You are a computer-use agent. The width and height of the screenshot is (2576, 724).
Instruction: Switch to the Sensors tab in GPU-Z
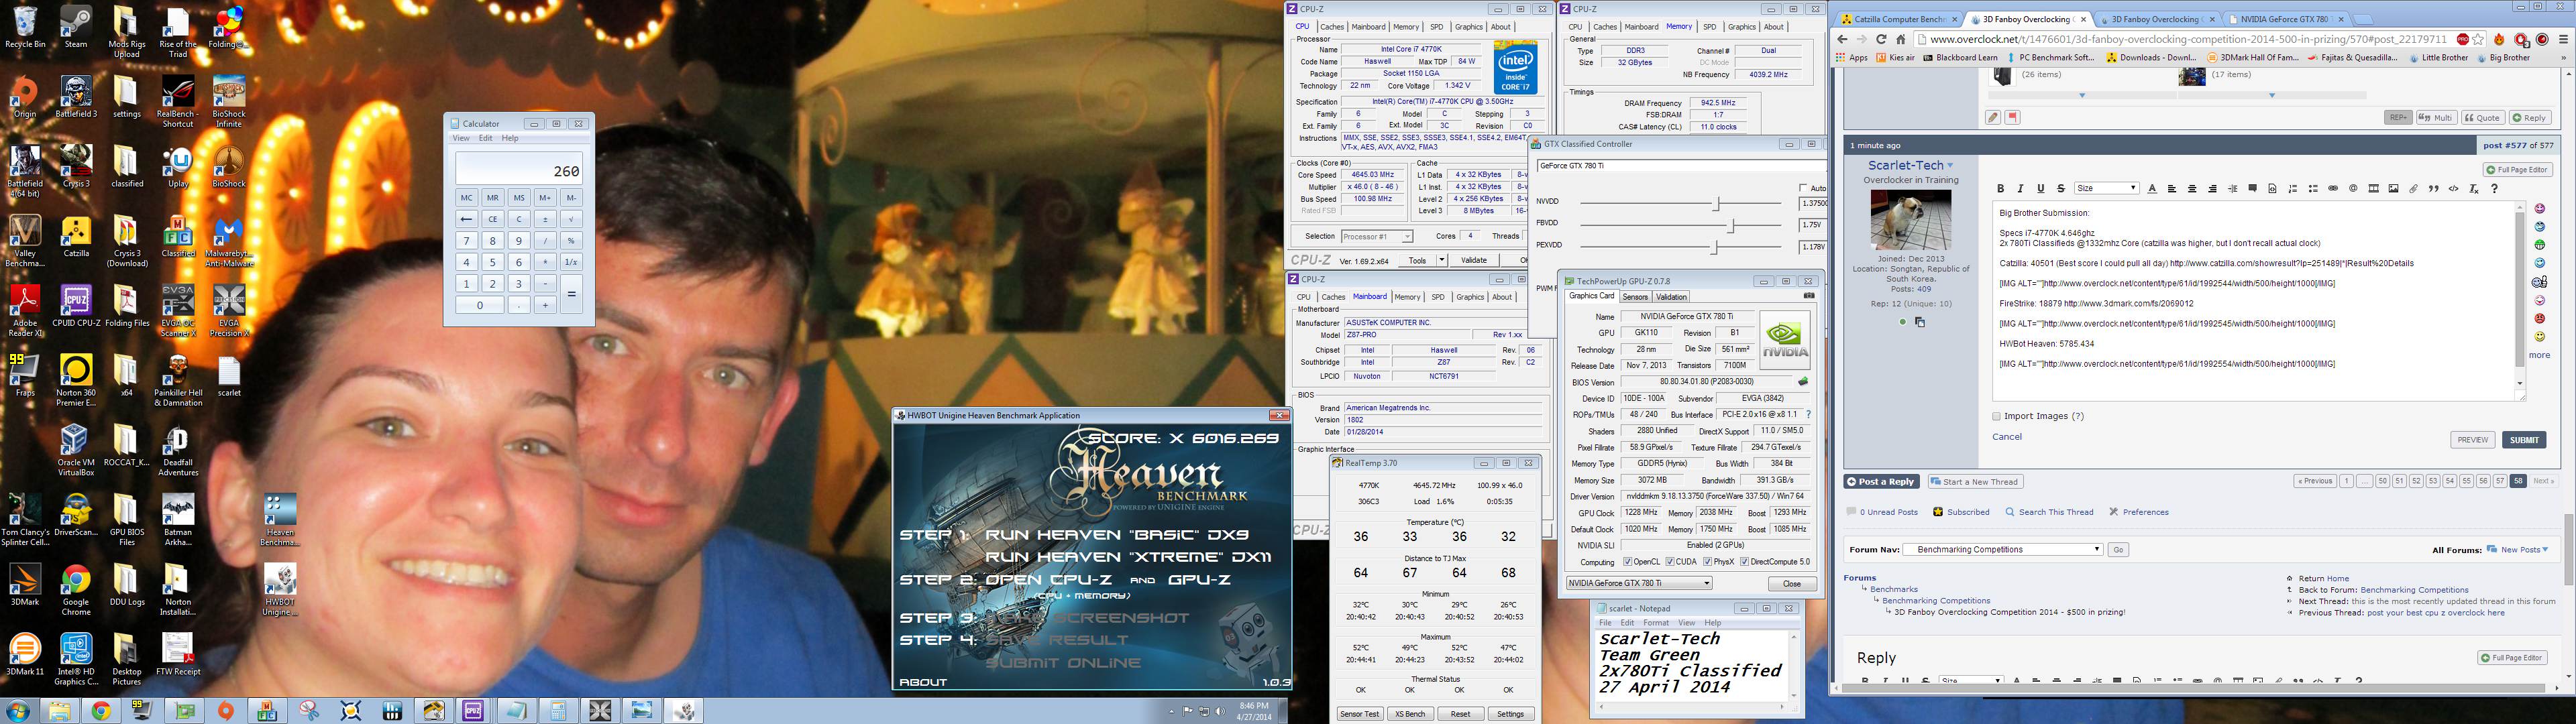coord(1635,297)
